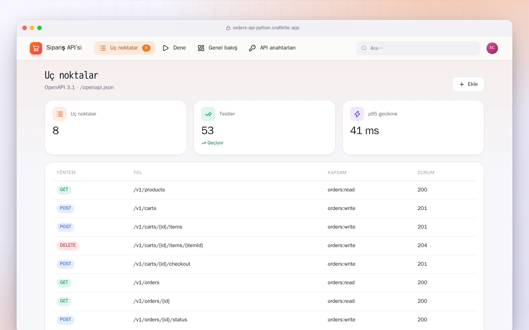Click the grid icon beside Genel bakış
Screen dimensions: 529x330
(x=201, y=48)
